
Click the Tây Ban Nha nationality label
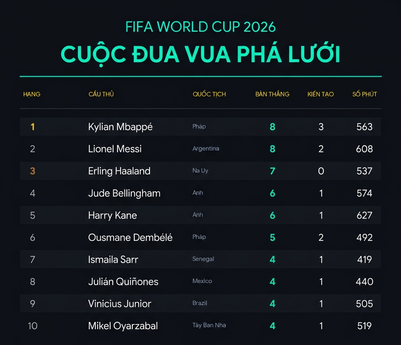pyautogui.click(x=209, y=325)
